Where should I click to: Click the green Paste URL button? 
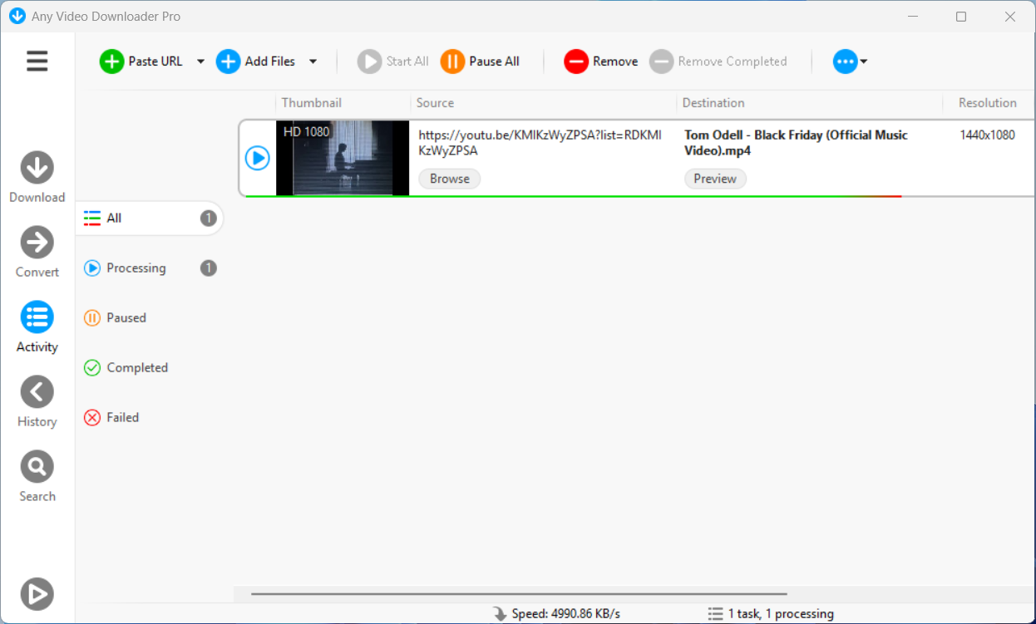141,61
